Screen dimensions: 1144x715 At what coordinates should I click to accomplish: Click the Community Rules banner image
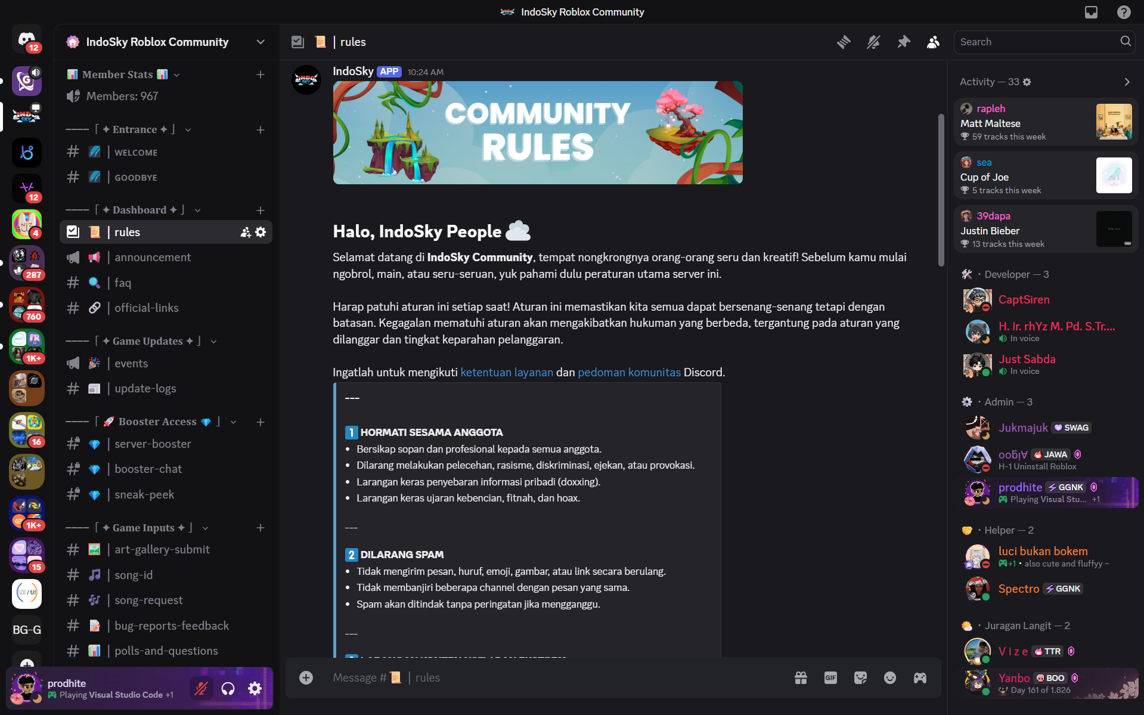click(x=538, y=132)
